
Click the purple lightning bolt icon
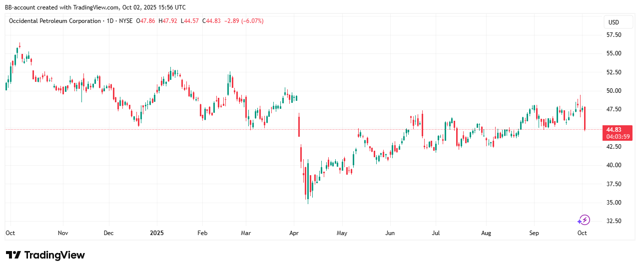pos(584,220)
